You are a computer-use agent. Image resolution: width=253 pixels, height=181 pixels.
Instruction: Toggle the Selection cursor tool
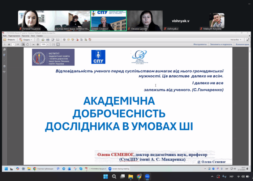coord(23,44)
